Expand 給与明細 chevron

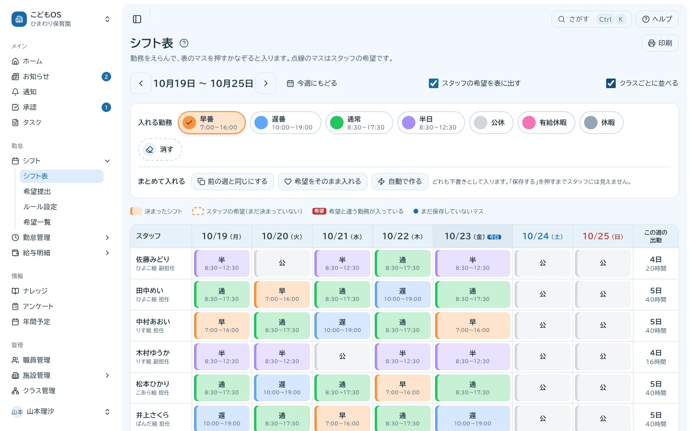click(x=107, y=253)
